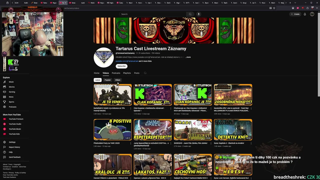The height and width of the screenshot is (180, 320).
Task: Open 'LAKATOŠ, FÁZE 1' thumbnail
Action: click(x=153, y=165)
